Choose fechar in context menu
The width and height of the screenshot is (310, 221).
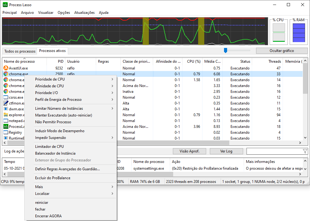pos(40,209)
